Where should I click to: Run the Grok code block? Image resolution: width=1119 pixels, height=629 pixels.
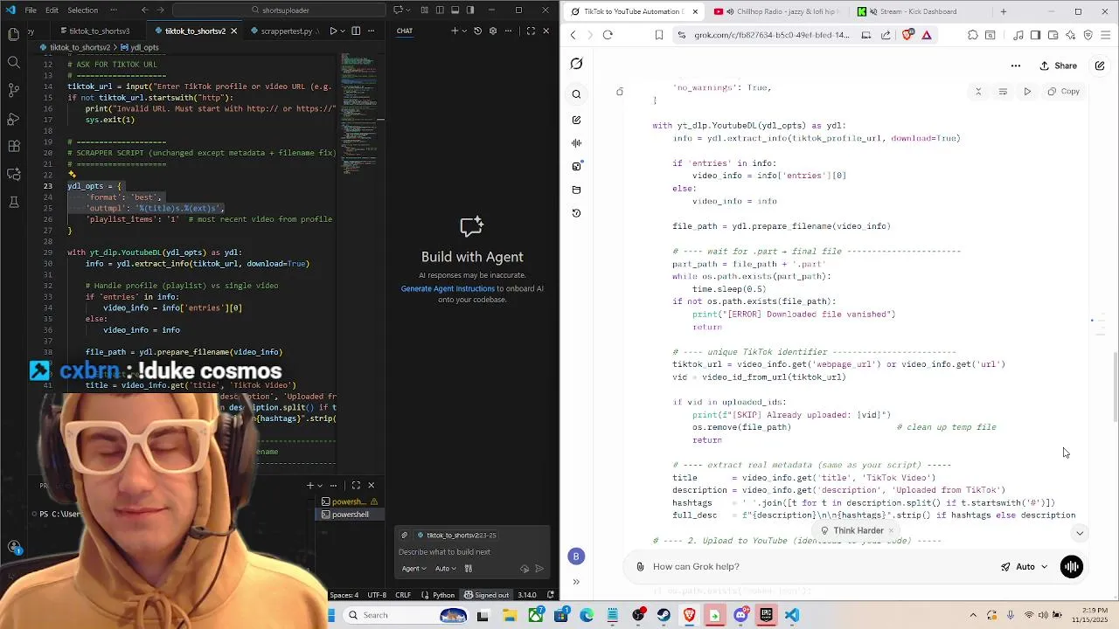[1027, 91]
